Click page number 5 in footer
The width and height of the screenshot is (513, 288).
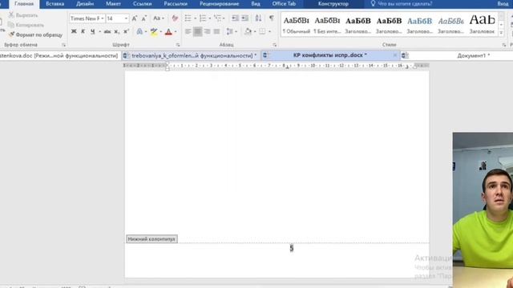tap(292, 249)
